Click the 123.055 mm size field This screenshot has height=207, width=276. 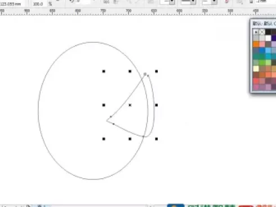[11, 4]
